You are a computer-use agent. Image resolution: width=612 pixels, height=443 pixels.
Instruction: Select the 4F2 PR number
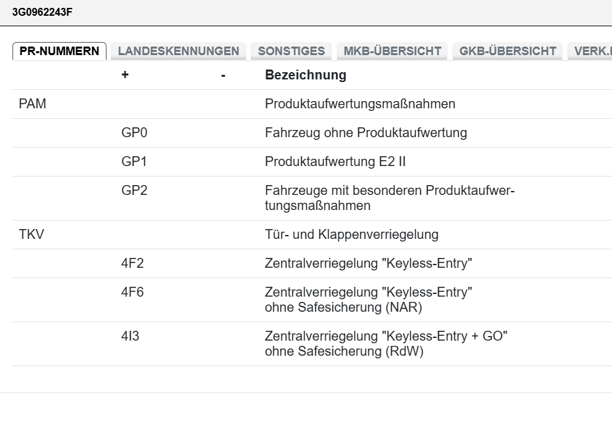pos(133,263)
